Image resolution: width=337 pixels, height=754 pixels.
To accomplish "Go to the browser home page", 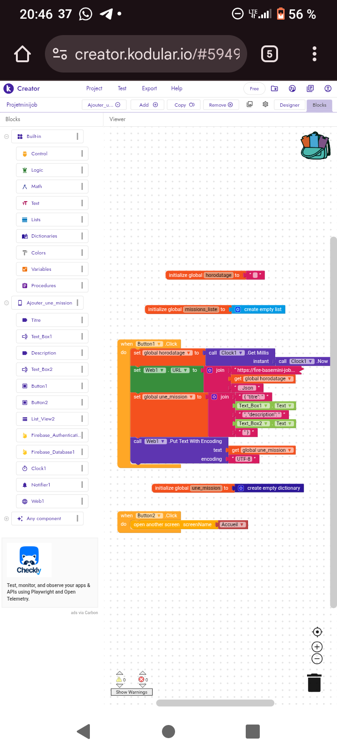I will tap(22, 54).
